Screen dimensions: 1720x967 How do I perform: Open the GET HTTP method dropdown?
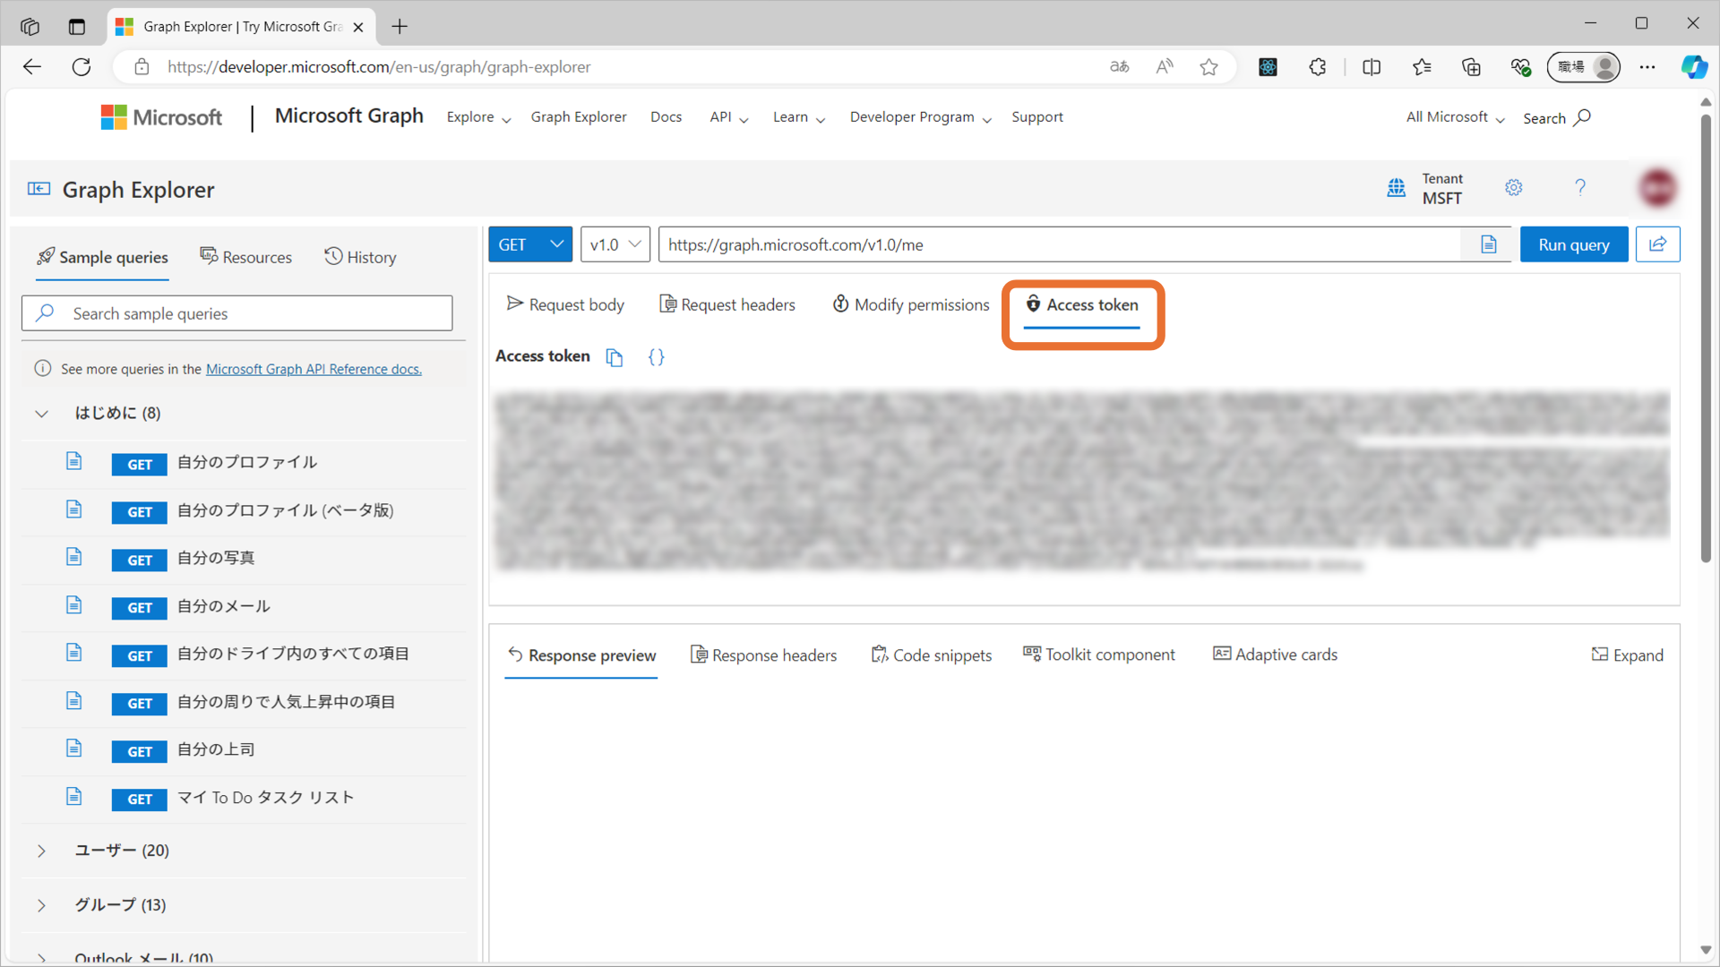click(530, 244)
